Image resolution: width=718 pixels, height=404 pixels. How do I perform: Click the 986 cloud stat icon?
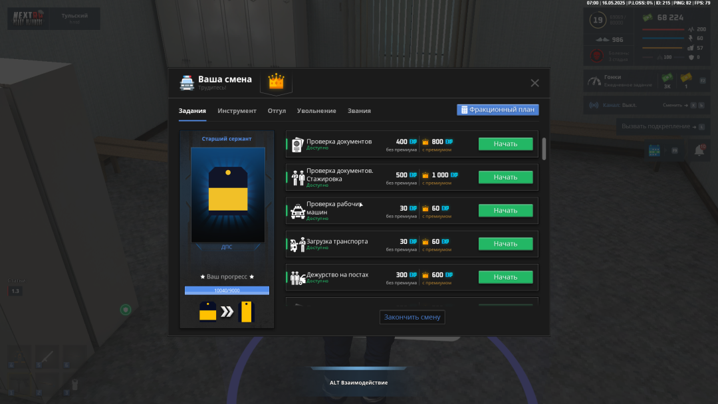tap(602, 40)
